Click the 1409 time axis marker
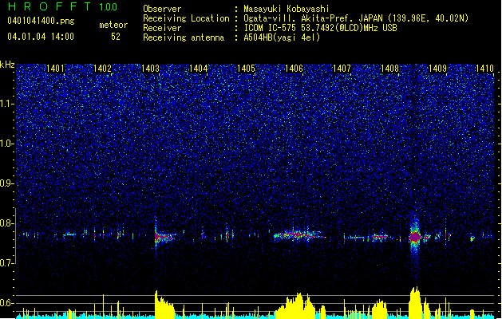Screen dimensions: 502x319 [437, 69]
